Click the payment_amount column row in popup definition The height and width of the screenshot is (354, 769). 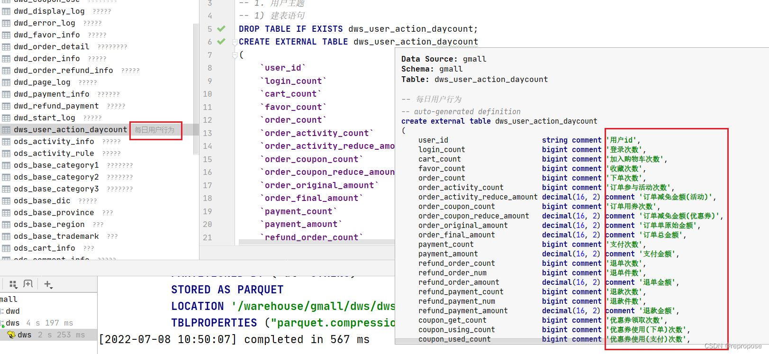coord(548,254)
